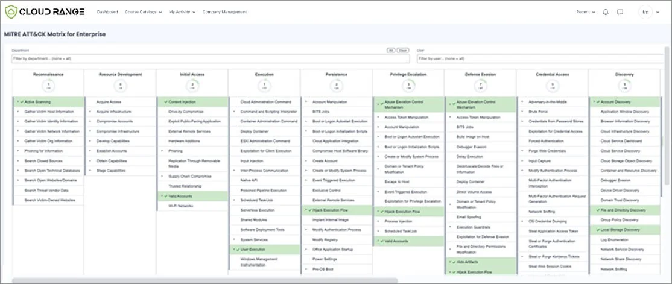
Task: Click the Execution progress ring
Action: tap(264, 86)
